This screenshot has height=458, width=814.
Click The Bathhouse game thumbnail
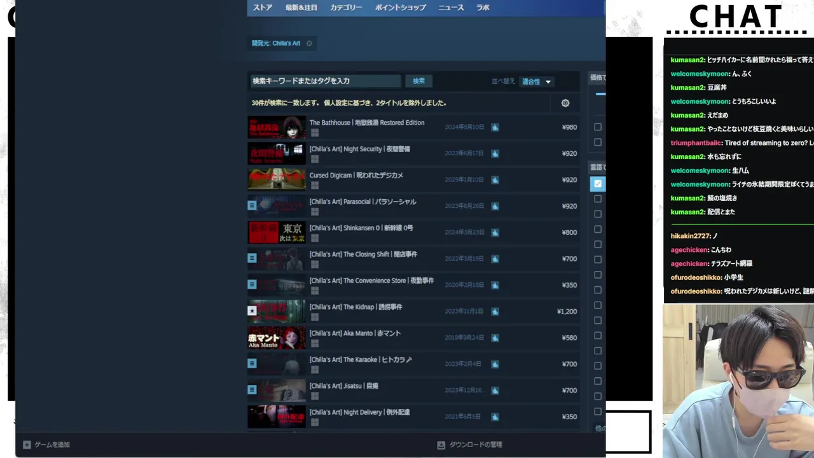pyautogui.click(x=277, y=127)
